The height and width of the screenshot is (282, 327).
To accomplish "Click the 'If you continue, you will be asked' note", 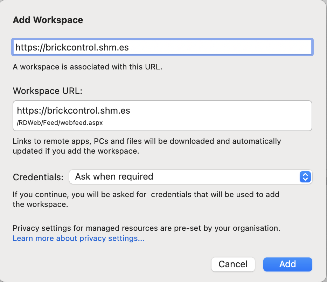I will coord(146,194).
